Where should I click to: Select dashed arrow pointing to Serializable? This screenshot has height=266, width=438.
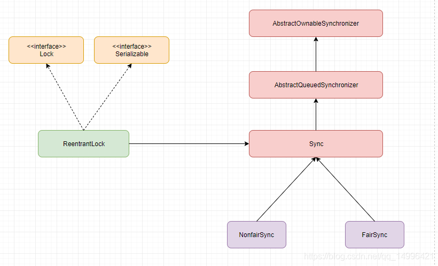[x=107, y=97]
